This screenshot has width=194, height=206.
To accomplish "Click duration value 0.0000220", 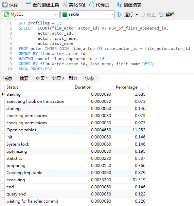I will coord(101,158).
